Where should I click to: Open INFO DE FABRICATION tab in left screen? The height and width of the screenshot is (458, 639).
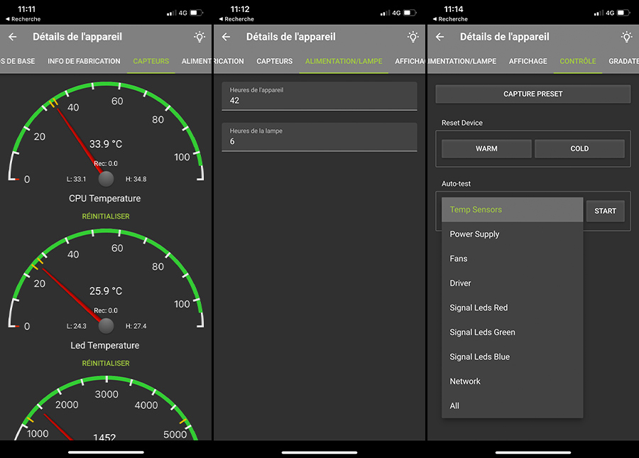pyautogui.click(x=84, y=61)
